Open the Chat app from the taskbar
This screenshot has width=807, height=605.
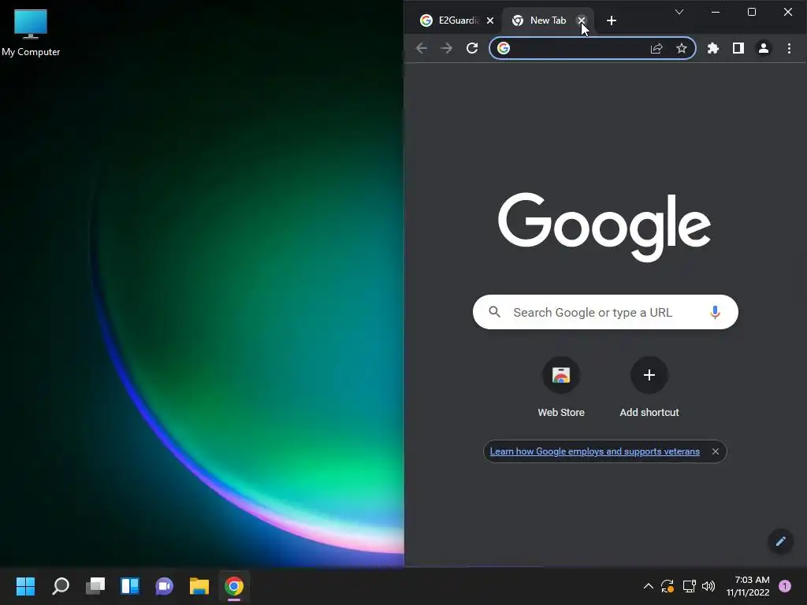pos(165,586)
